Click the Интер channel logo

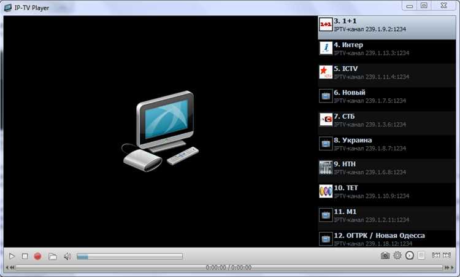click(x=326, y=48)
